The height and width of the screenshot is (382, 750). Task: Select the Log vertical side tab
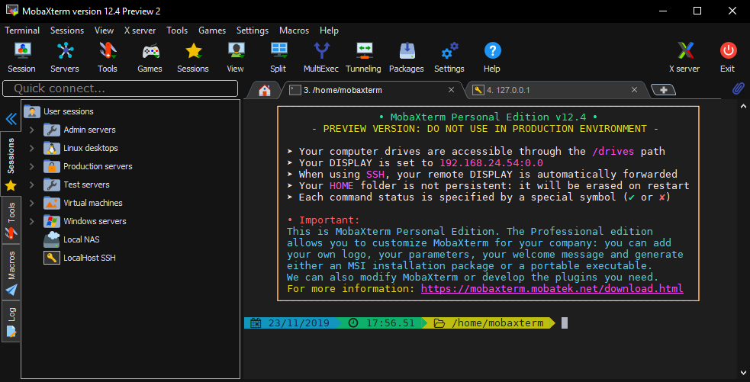(x=11, y=321)
